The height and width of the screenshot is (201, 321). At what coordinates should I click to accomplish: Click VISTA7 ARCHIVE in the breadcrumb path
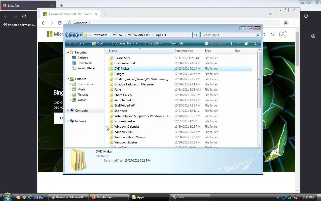tap(139, 35)
